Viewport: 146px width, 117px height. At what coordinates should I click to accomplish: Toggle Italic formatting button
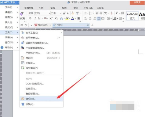35,18
